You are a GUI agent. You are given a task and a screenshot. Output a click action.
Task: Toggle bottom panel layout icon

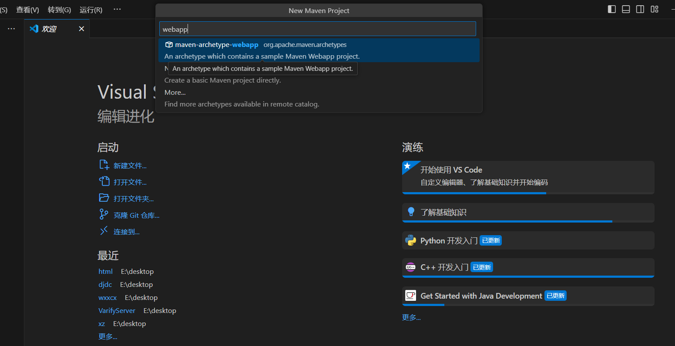626,9
